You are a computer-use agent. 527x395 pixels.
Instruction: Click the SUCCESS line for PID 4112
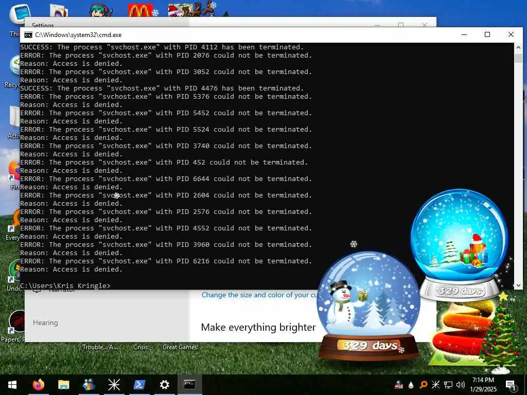(x=162, y=47)
